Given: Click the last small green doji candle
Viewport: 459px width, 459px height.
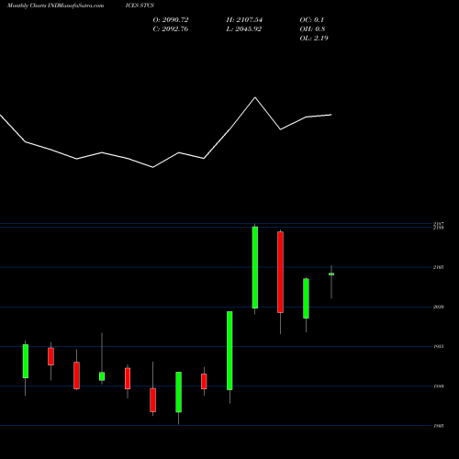Looking at the screenshot, I should [331, 274].
